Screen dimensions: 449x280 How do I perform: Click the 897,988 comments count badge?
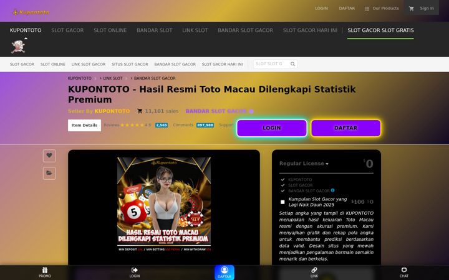point(205,125)
